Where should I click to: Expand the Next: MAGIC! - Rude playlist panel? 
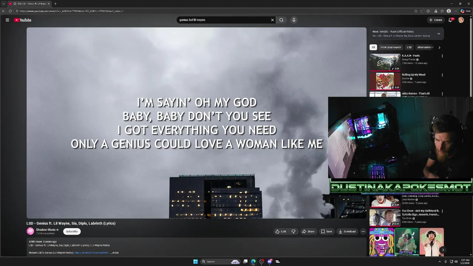click(x=439, y=34)
